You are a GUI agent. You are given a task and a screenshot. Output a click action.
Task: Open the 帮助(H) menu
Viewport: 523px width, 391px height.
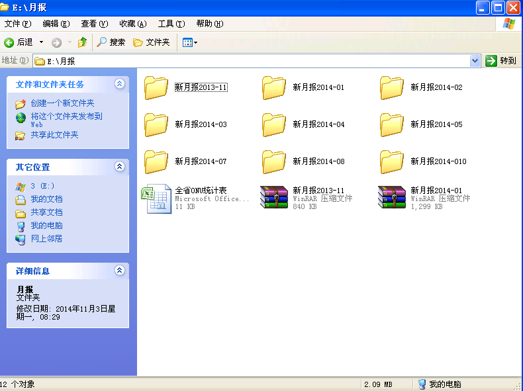(209, 24)
